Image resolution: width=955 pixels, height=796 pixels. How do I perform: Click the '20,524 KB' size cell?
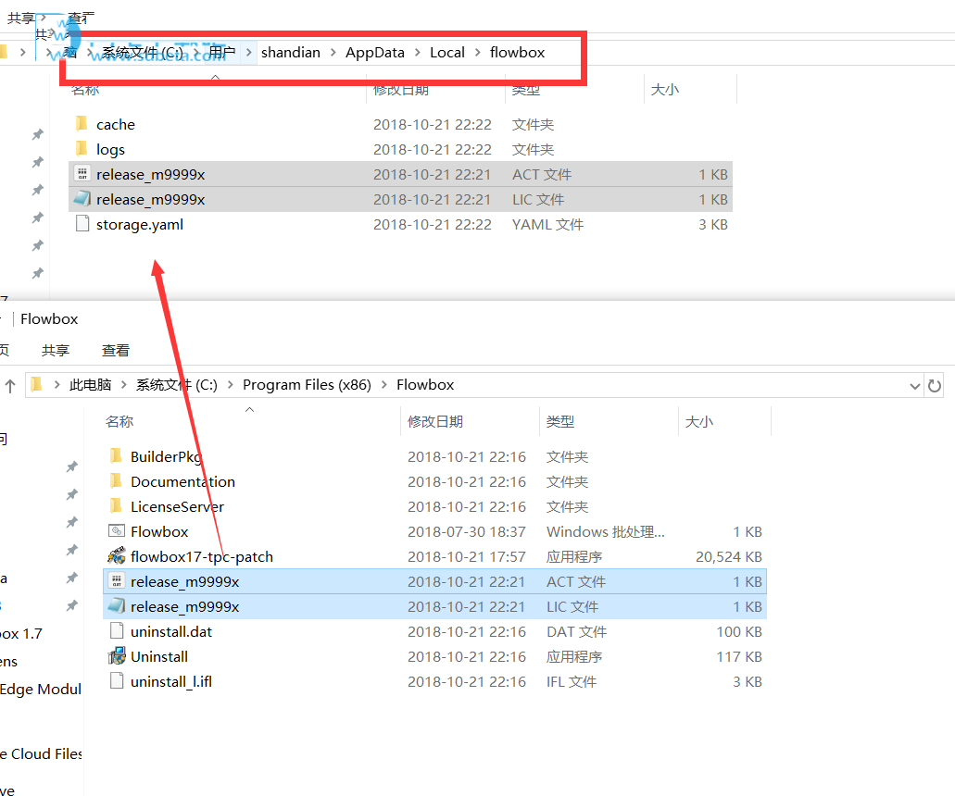click(x=728, y=556)
